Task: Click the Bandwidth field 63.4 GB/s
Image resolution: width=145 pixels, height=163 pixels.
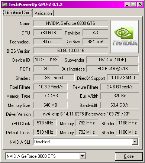Action: pyautogui.click(x=120, y=105)
